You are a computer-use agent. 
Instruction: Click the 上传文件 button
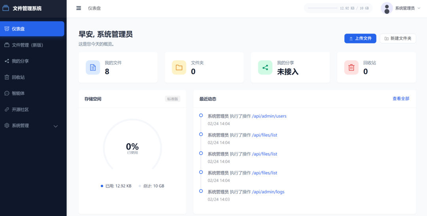pos(360,38)
